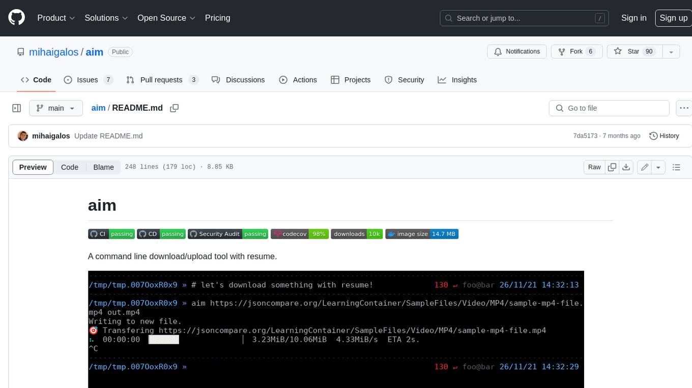Sign in to GitHub
The image size is (692, 388).
click(x=633, y=18)
